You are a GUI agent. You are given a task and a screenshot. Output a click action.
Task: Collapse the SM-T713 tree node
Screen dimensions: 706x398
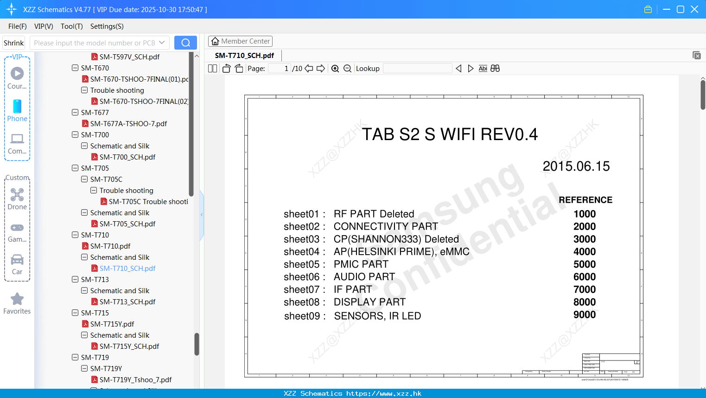coord(75,279)
